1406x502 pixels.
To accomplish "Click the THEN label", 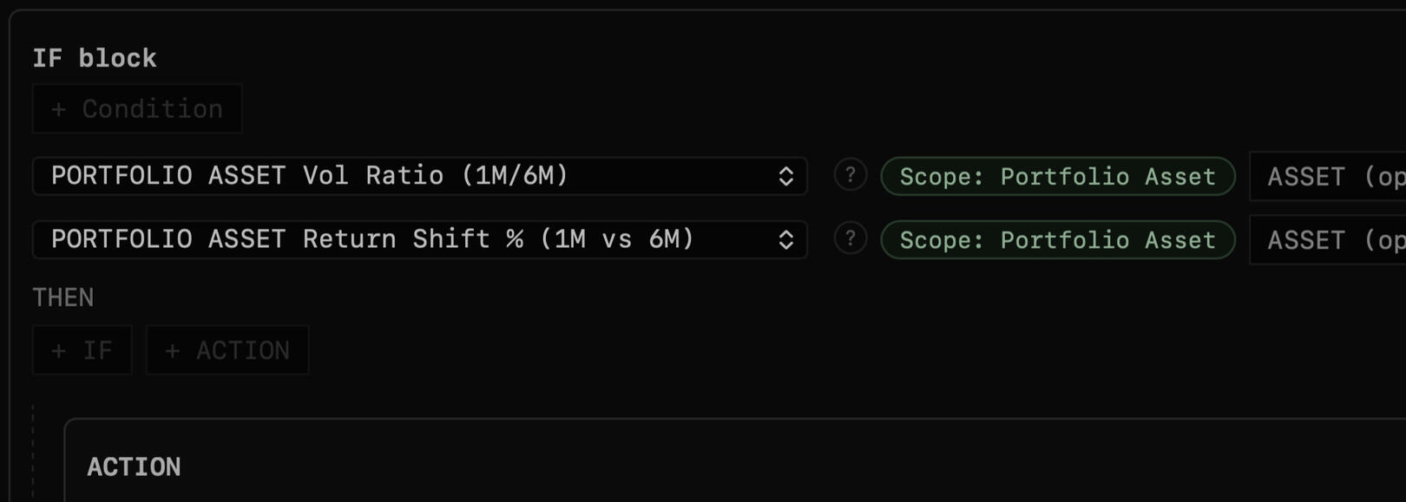I will tap(63, 297).
